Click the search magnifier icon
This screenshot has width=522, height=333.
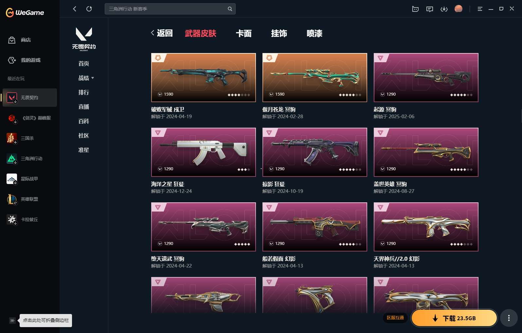pos(230,9)
